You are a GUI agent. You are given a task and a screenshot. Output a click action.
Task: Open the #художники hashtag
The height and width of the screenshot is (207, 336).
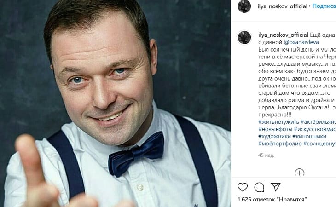coord(274,136)
